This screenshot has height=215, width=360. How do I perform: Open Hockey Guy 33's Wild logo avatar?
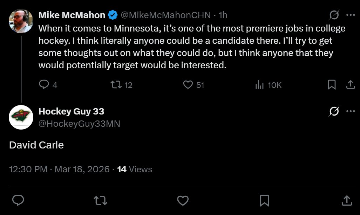21,117
